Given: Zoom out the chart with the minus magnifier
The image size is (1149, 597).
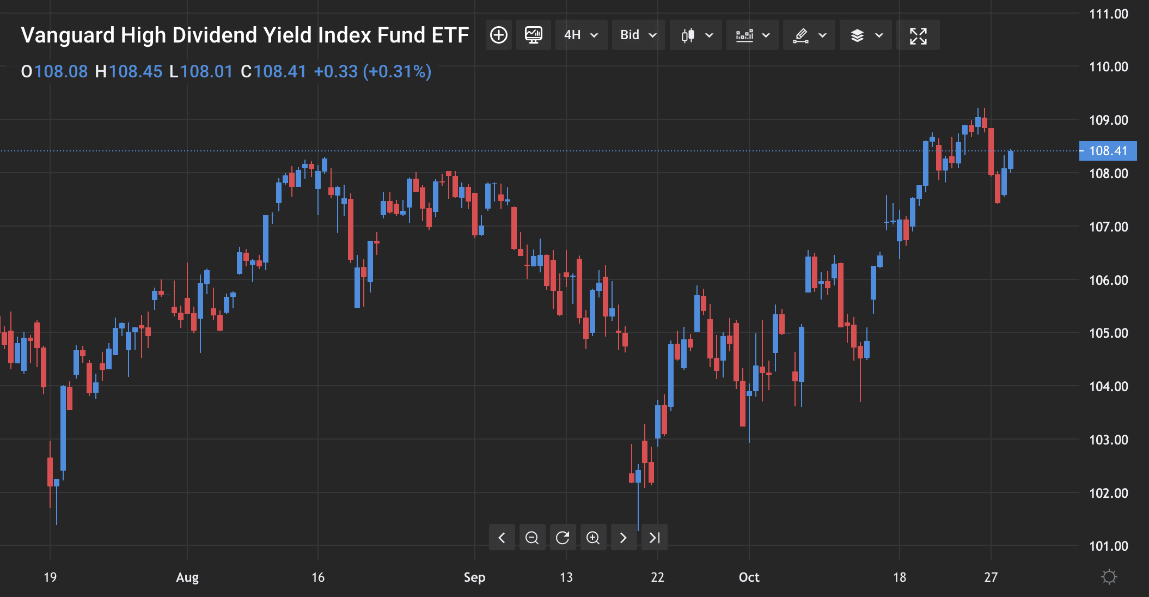Looking at the screenshot, I should (532, 538).
